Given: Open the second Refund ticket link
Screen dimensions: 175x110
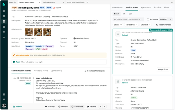Looking at the screenshot, I should 124,83.
